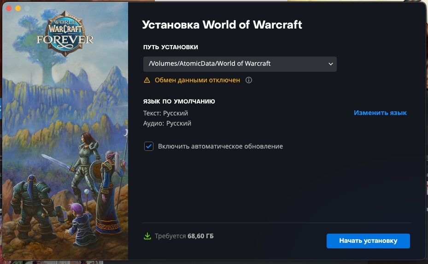The height and width of the screenshot is (264, 428).
Task: Click 'Изменить язык' to change language
Action: click(x=380, y=113)
